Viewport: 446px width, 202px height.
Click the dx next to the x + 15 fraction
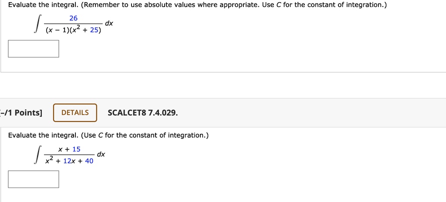coord(101,154)
